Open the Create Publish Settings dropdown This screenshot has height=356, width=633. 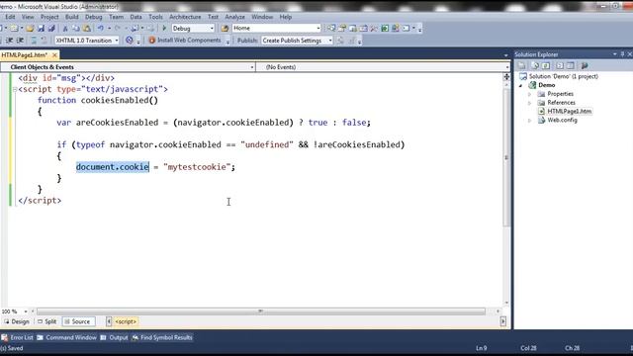[x=330, y=41]
